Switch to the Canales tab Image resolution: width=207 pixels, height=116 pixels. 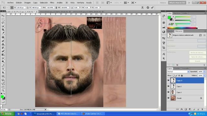(177, 69)
